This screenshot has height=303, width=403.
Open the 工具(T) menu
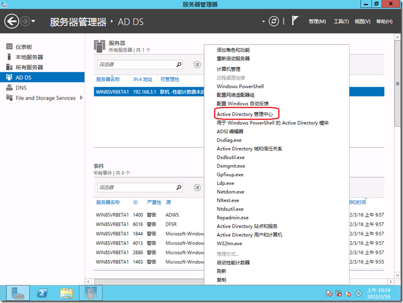[341, 22]
